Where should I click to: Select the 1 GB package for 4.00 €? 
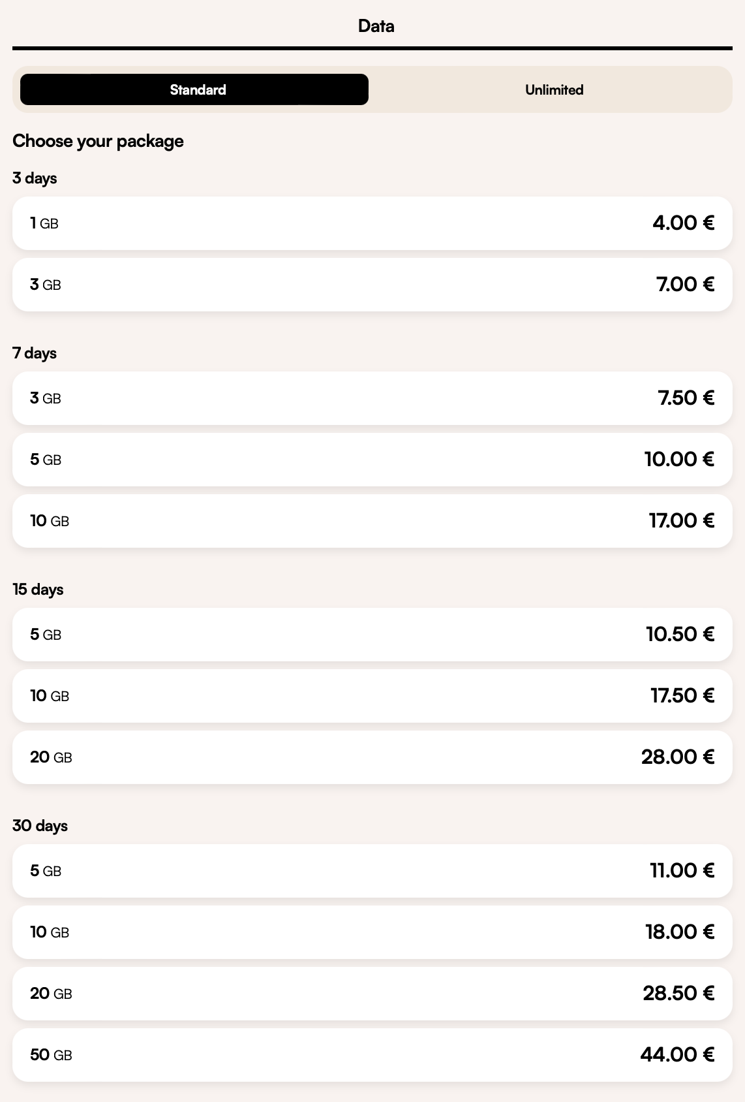tap(372, 223)
